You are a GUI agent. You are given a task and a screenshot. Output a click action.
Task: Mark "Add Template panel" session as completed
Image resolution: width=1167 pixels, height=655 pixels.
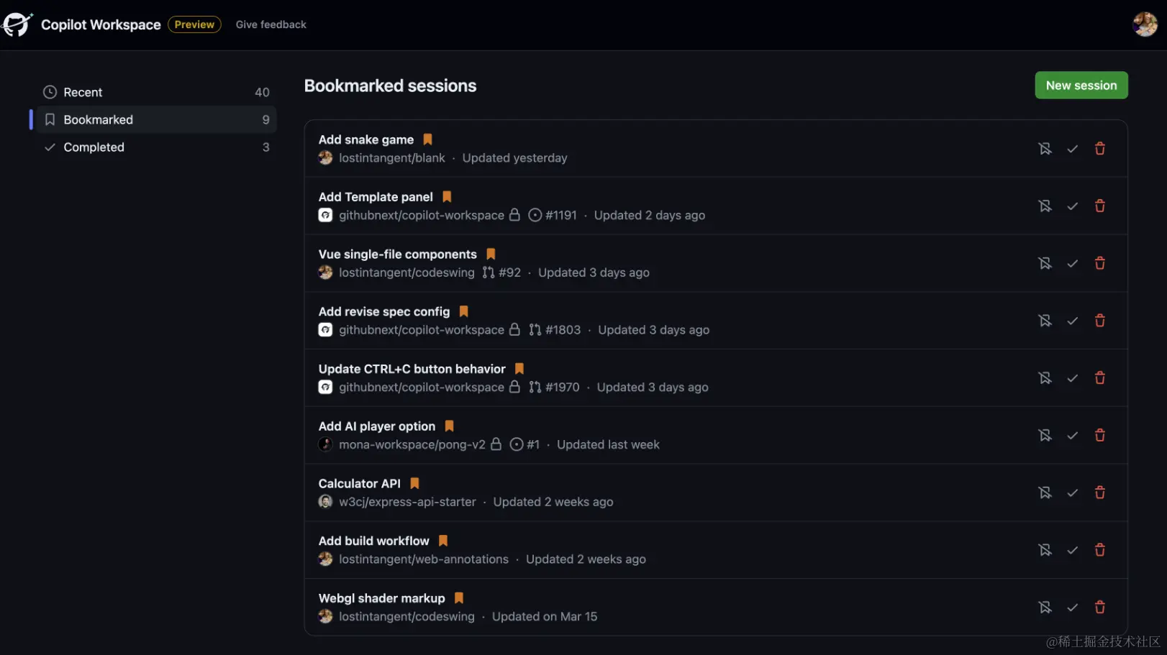tap(1072, 206)
